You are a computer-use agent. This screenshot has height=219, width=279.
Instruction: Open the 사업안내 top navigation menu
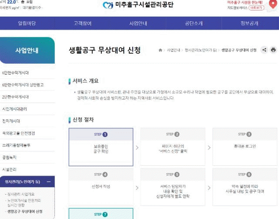coord(138,23)
